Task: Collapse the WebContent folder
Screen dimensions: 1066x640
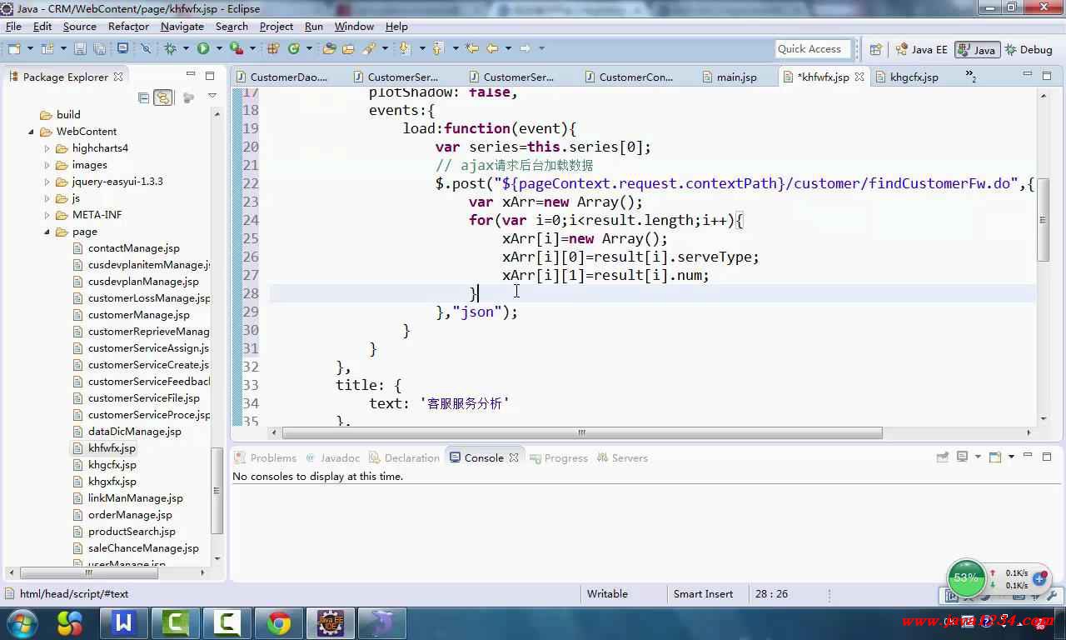Action: point(32,132)
